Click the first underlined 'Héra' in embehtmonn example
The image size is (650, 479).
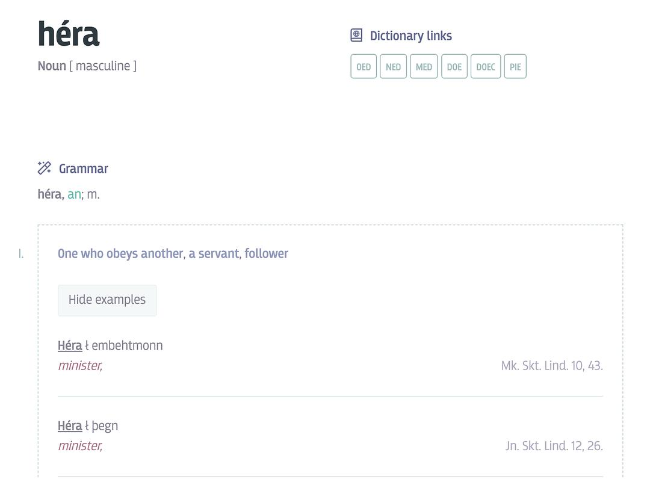point(70,346)
